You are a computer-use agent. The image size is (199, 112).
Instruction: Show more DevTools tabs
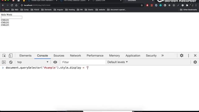[162, 55]
